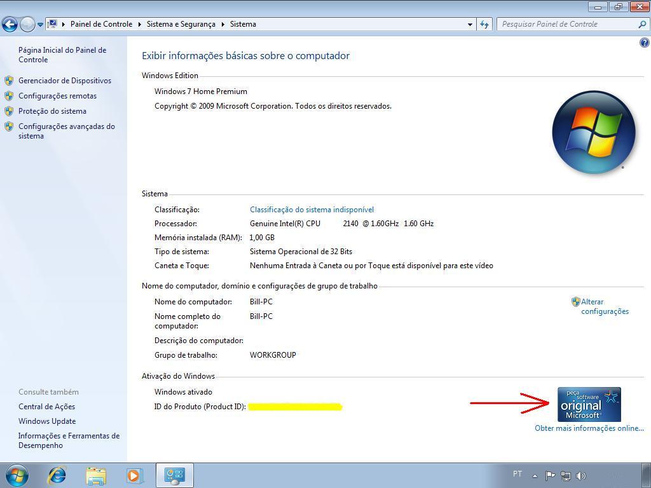This screenshot has height=488, width=651.
Task: Click Alterar configurações link
Action: point(605,307)
